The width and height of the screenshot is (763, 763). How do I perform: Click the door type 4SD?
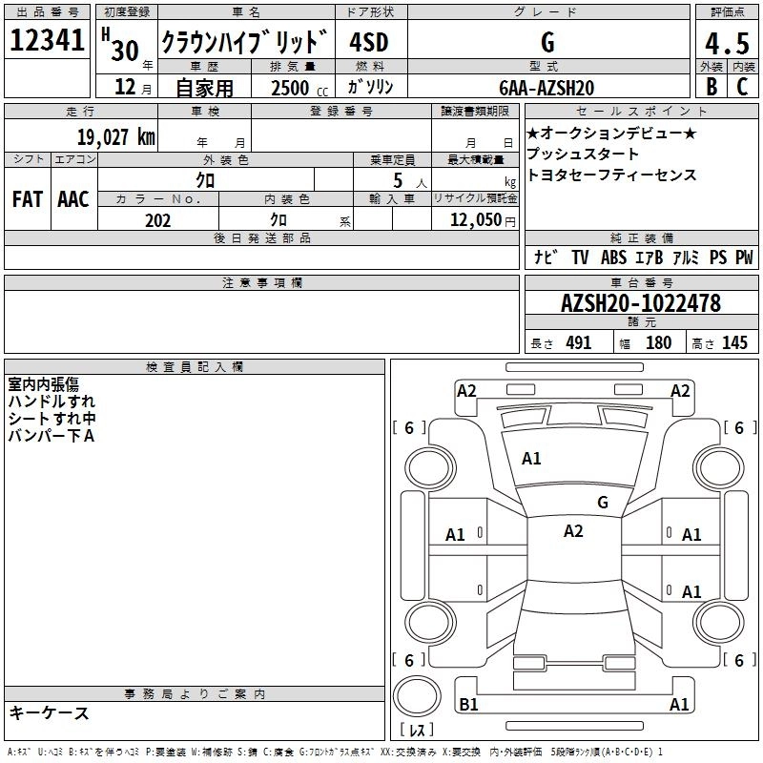tap(369, 42)
